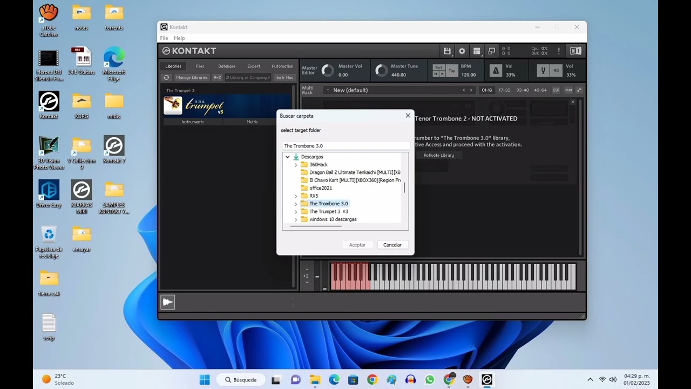Click the BPM value 120.00
The width and height of the screenshot is (691, 389).
pyautogui.click(x=469, y=75)
